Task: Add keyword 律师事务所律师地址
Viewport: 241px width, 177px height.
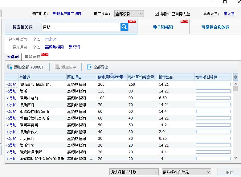Action: [x=11, y=85]
